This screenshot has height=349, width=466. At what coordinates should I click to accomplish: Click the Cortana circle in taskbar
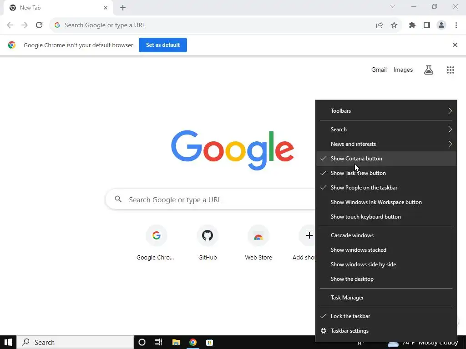[x=142, y=342]
